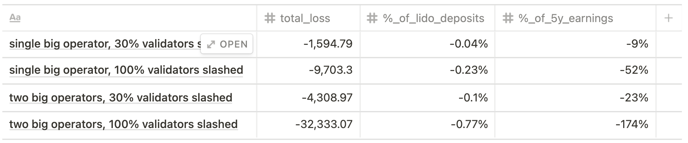This screenshot has width=688, height=143.
Task: Open %_of_lido_deposits column header menu
Action: coord(427,18)
